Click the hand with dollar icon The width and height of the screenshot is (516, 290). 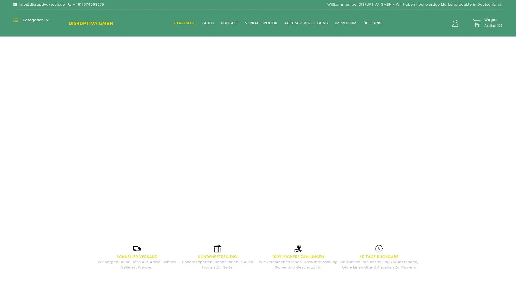(x=298, y=249)
